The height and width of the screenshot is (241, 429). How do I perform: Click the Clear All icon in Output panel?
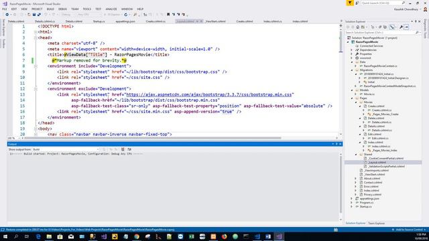[x=123, y=149]
